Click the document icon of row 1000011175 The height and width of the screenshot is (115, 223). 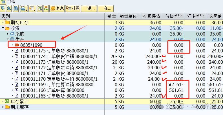[x=17, y=51]
